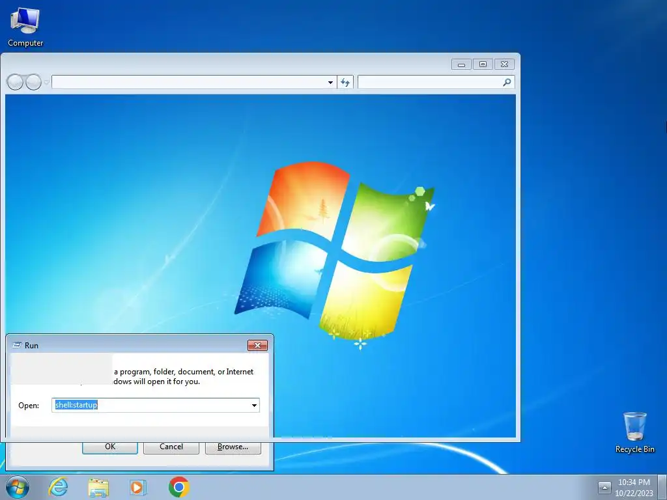Maximize the Explorer window

[483, 64]
